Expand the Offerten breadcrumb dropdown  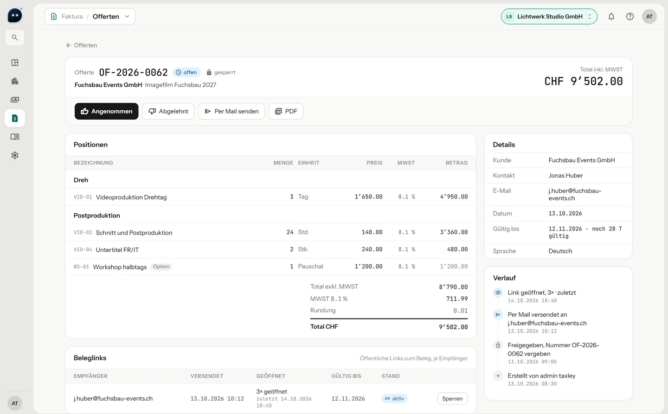pos(127,17)
